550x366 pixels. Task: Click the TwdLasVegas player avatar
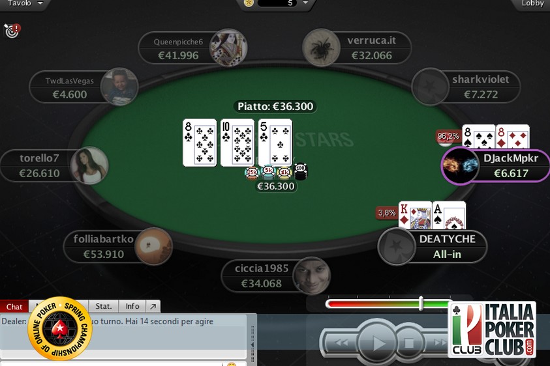(119, 87)
